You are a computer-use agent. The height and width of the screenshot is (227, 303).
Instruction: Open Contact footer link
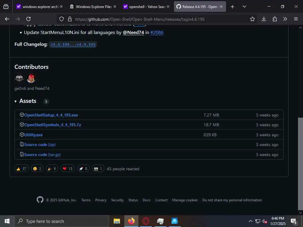coord(161,200)
